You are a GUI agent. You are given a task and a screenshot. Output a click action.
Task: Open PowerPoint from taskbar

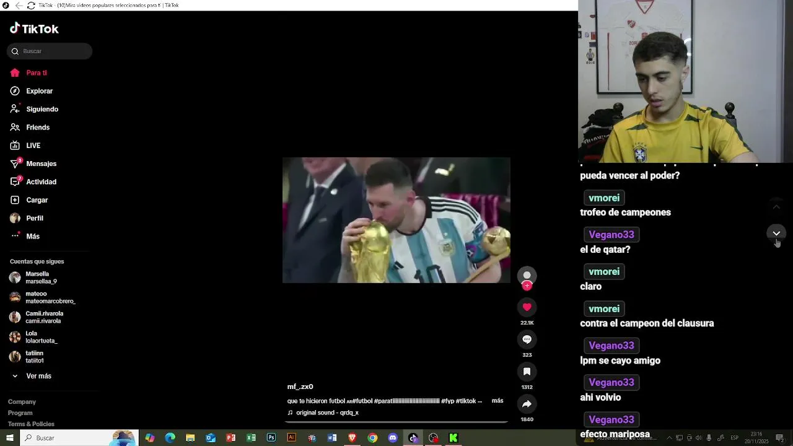pyautogui.click(x=231, y=438)
